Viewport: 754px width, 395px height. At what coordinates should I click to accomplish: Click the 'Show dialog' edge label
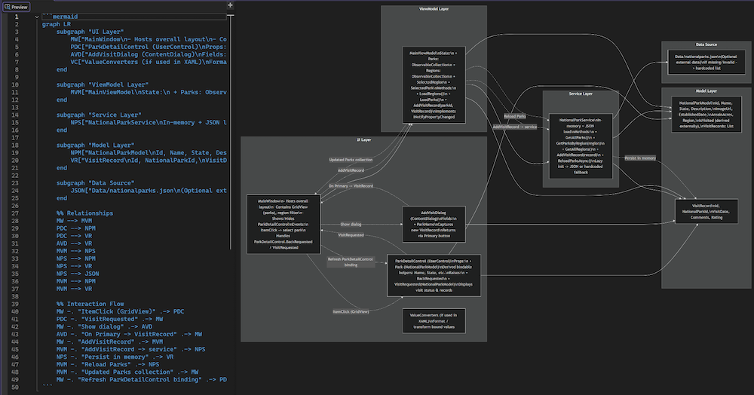pyautogui.click(x=351, y=225)
